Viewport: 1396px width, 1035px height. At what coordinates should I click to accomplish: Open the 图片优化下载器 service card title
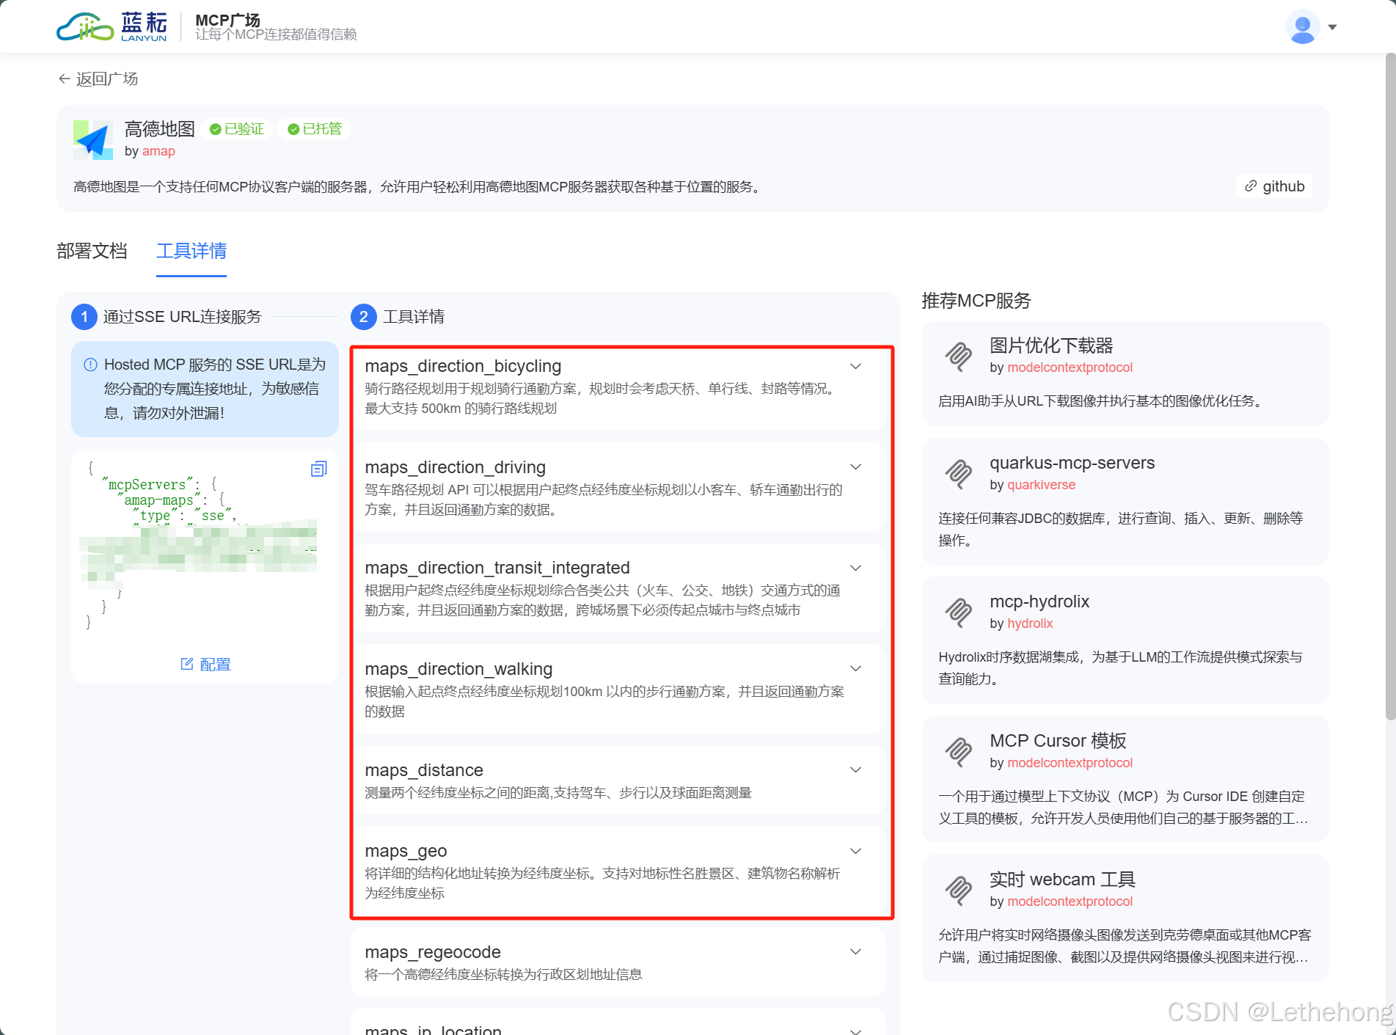1051,345
